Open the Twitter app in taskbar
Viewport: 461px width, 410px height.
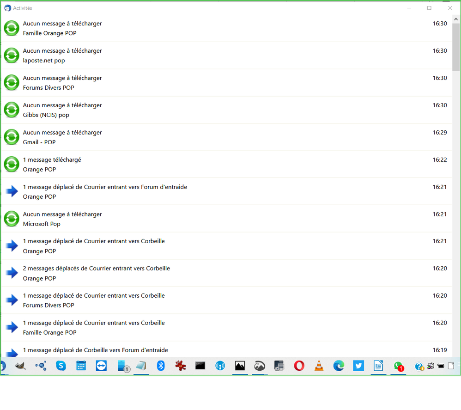[358, 366]
